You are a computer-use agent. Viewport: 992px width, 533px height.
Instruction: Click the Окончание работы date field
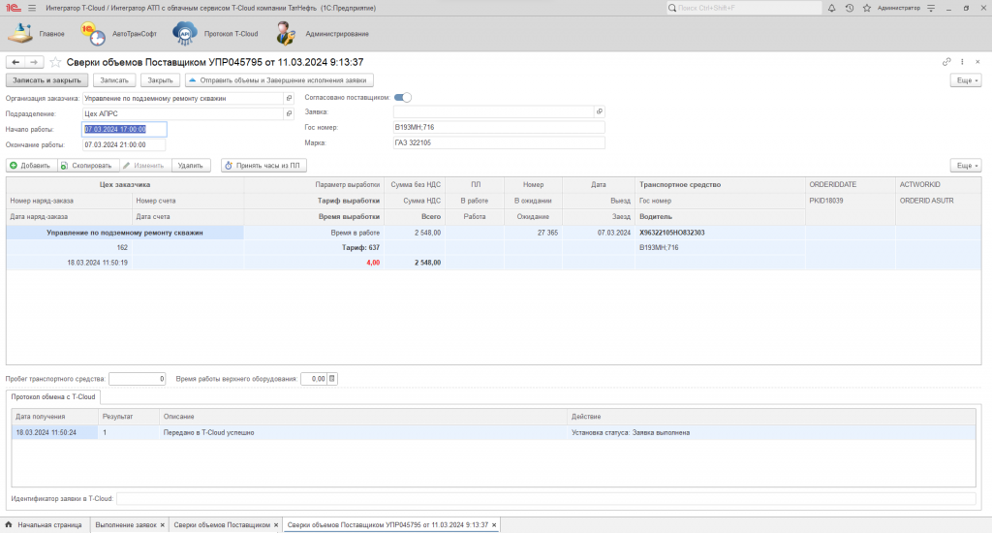coord(123,144)
